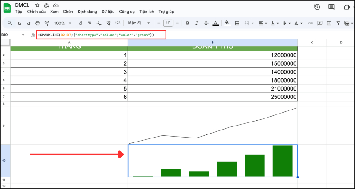This screenshot has width=355, height=189.
Task: Start a video call with camera icon
Action: 347,7
